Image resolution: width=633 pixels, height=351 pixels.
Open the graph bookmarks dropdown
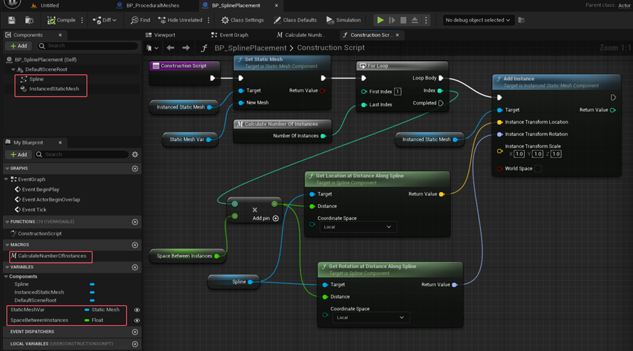coord(152,48)
